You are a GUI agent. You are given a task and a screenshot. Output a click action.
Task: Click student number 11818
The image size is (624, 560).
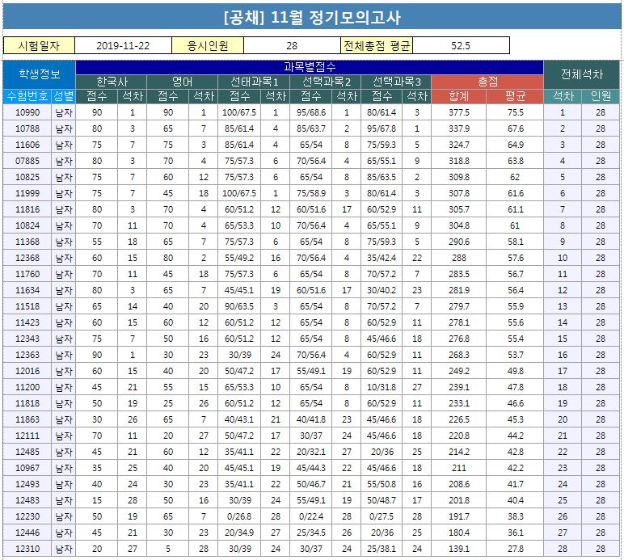click(x=27, y=403)
